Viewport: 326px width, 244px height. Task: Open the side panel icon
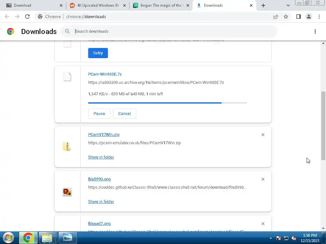[x=299, y=17]
